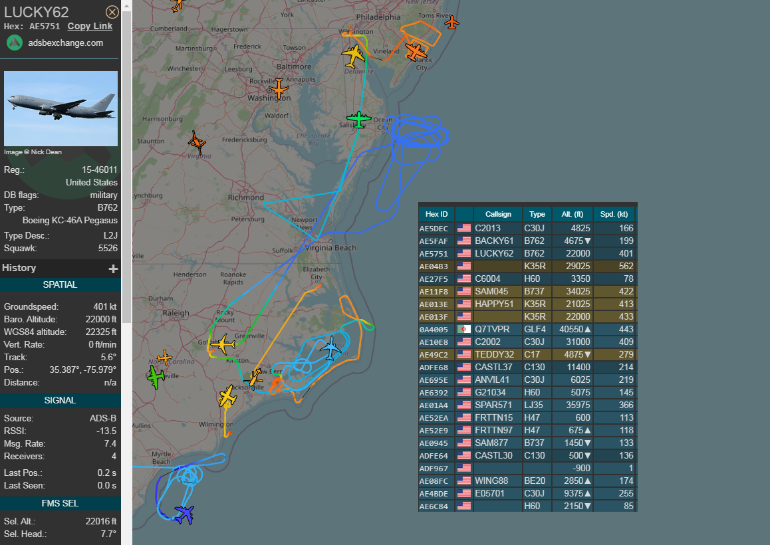Select the BACKY61 row in table

[x=527, y=241]
